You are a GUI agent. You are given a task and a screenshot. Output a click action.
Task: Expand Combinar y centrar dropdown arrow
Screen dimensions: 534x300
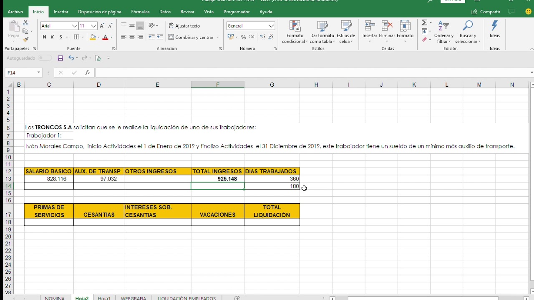[x=218, y=37]
